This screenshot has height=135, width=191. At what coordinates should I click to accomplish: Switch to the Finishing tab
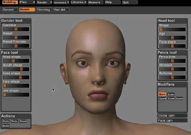(44, 10)
